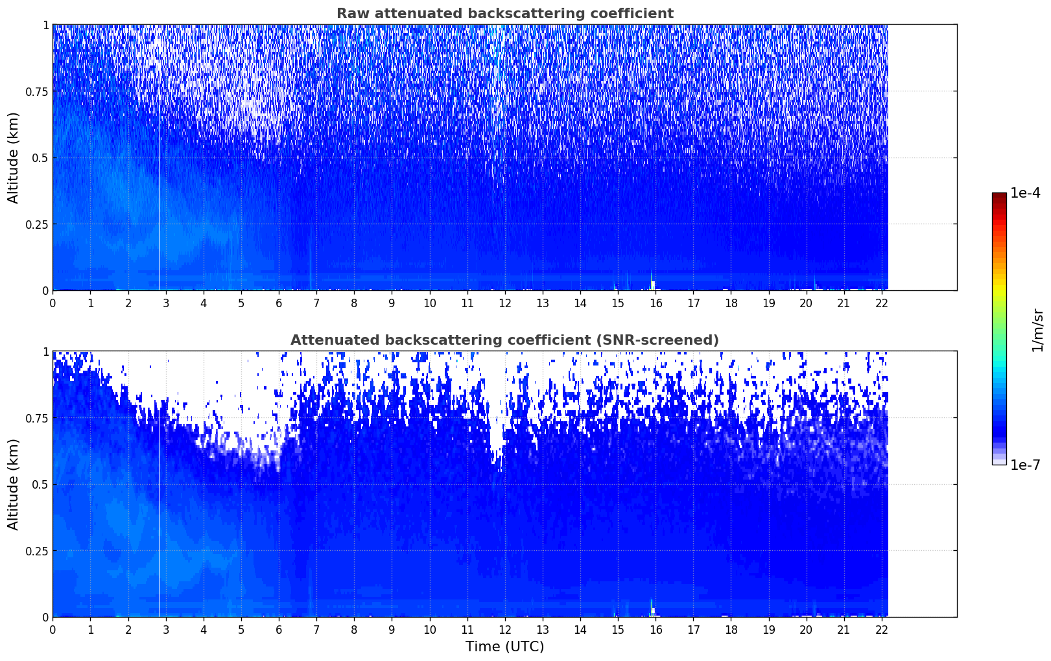This screenshot has height=661, width=1051.
Task: Click the '19' tick on the bottom time axis
Action: click(769, 630)
